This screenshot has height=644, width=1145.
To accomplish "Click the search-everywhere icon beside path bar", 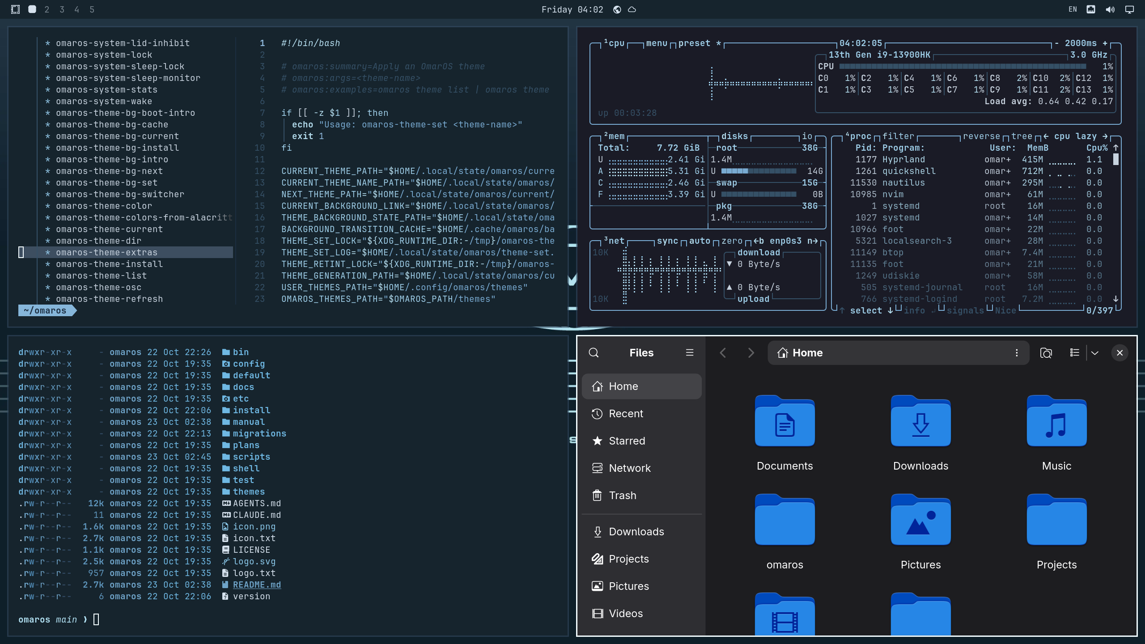I will click(1046, 353).
